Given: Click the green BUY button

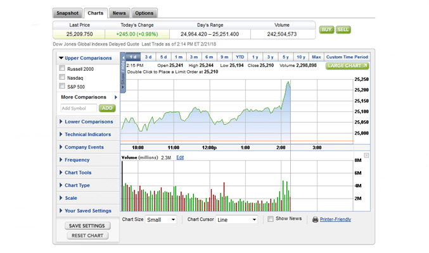Looking at the screenshot, I should 326,30.
